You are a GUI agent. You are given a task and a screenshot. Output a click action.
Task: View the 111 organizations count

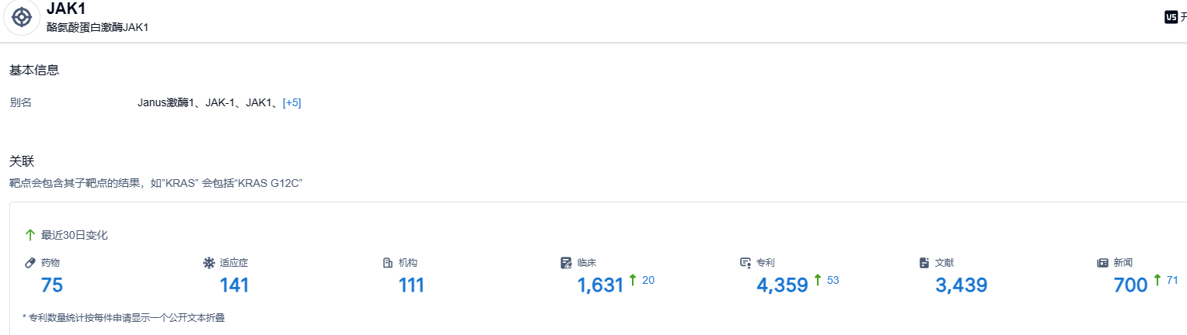411,285
